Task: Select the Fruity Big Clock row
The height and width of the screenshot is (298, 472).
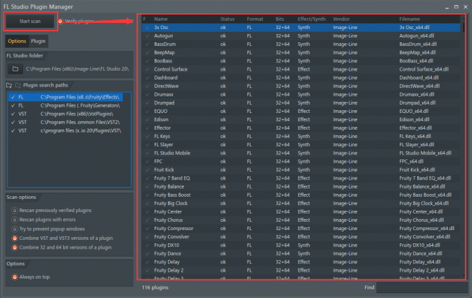Action: coord(301,204)
